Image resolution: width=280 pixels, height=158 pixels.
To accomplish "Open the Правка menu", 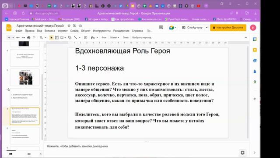I will [29, 31].
